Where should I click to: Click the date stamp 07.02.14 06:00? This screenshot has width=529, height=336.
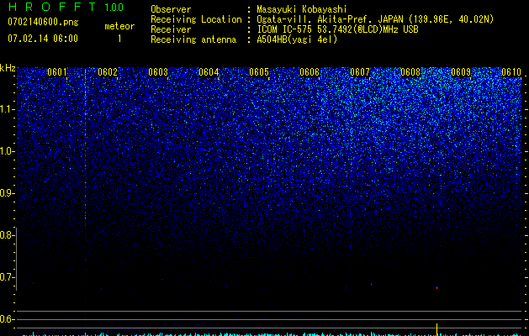43,39
